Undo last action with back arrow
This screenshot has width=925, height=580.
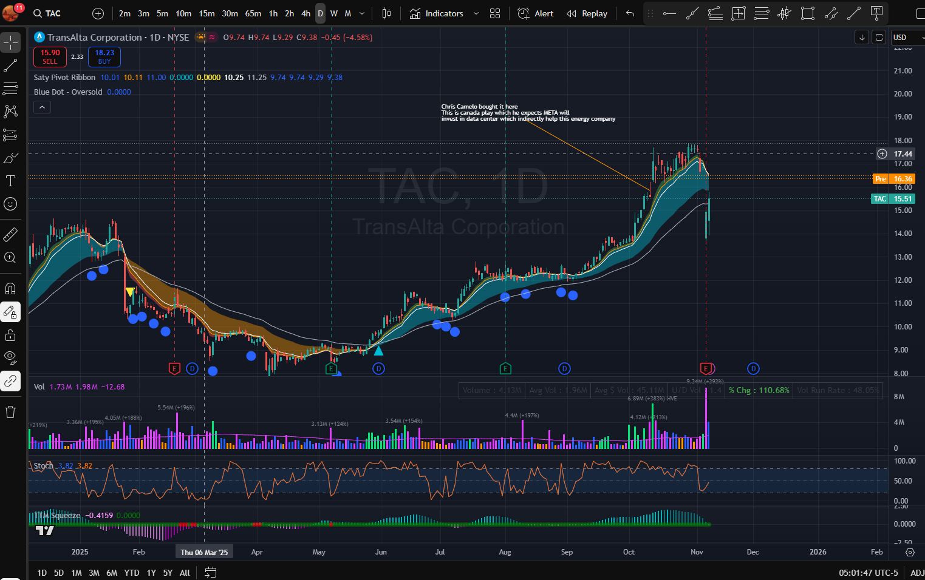coord(630,13)
